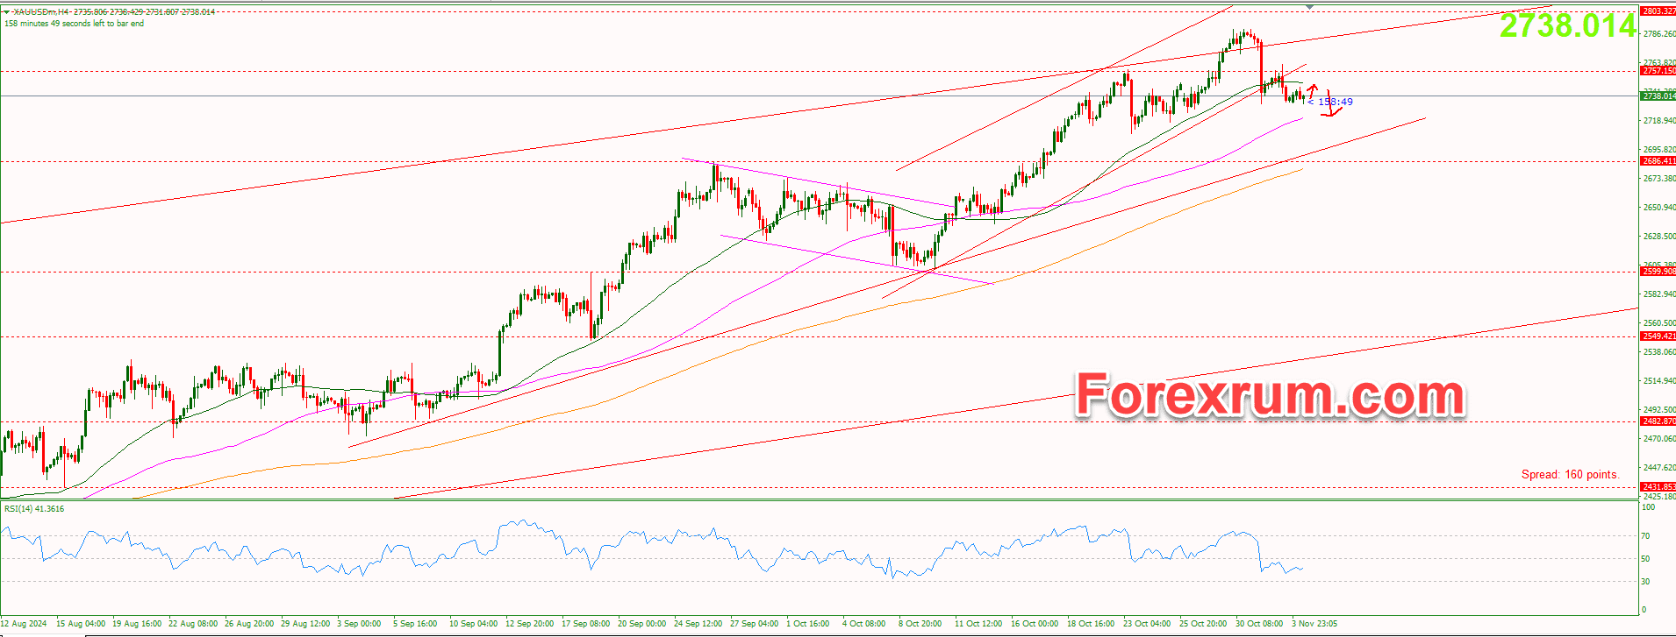The image size is (1676, 637).
Task: Click the red 2599.908 level price tag
Action: click(x=1658, y=272)
